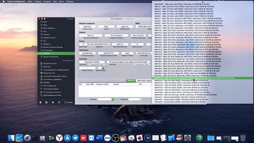The image size is (254, 143).
Task: Open OBS from the Dock
Action: click(115, 138)
